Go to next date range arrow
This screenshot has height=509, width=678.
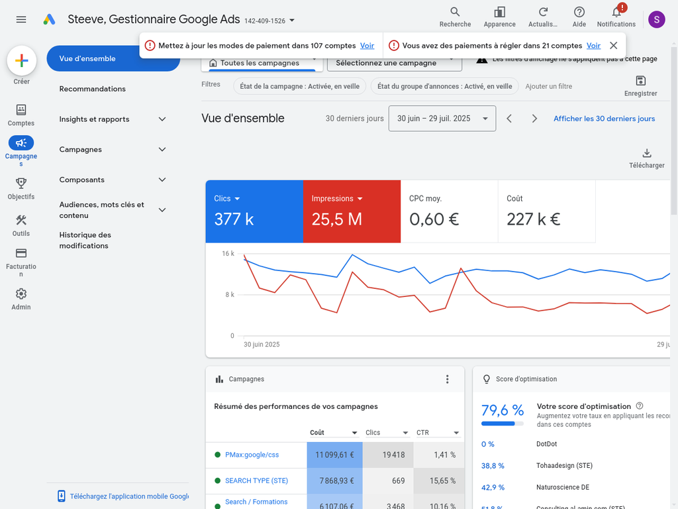coord(534,119)
